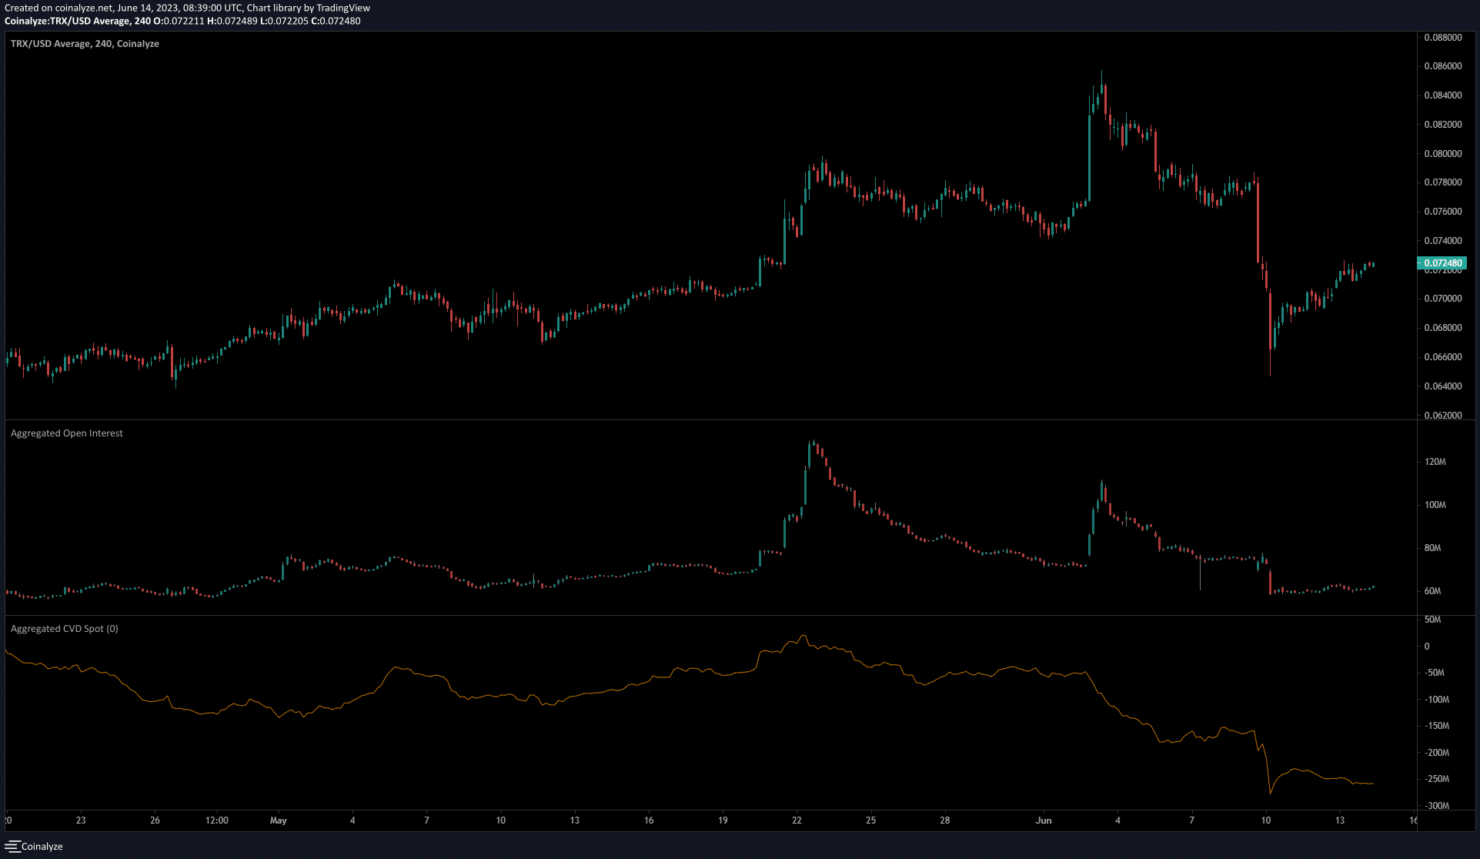Viewport: 1480px width, 859px height.
Task: Click the Aggregated Open Interest label
Action: pos(67,433)
